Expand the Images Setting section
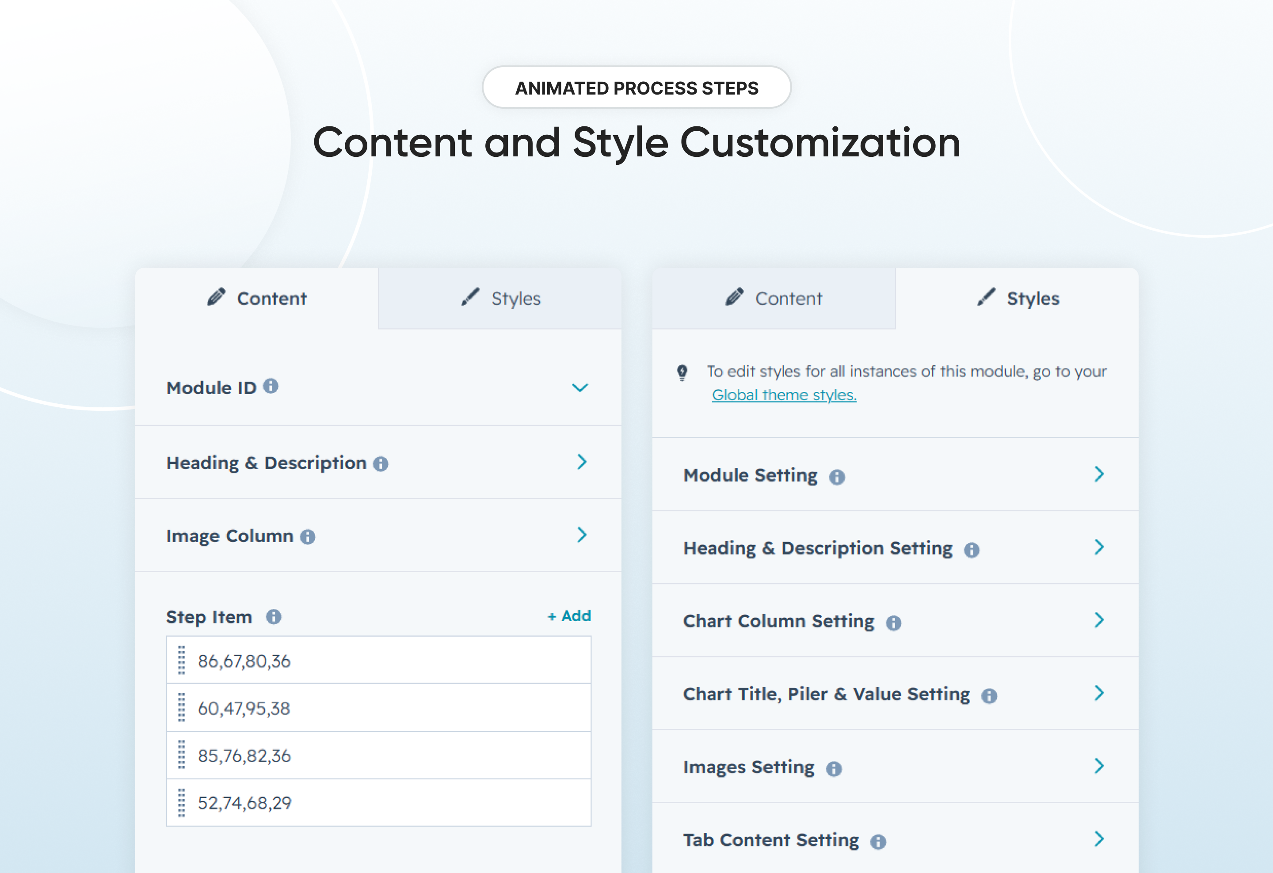The image size is (1273, 873). pyautogui.click(x=1099, y=766)
